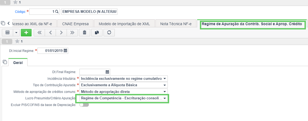
Task: Add a new record with green plus
Action: coord(26,33)
